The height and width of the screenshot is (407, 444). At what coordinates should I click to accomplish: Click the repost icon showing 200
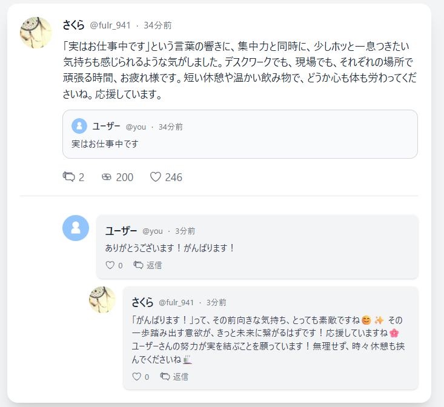tap(107, 177)
